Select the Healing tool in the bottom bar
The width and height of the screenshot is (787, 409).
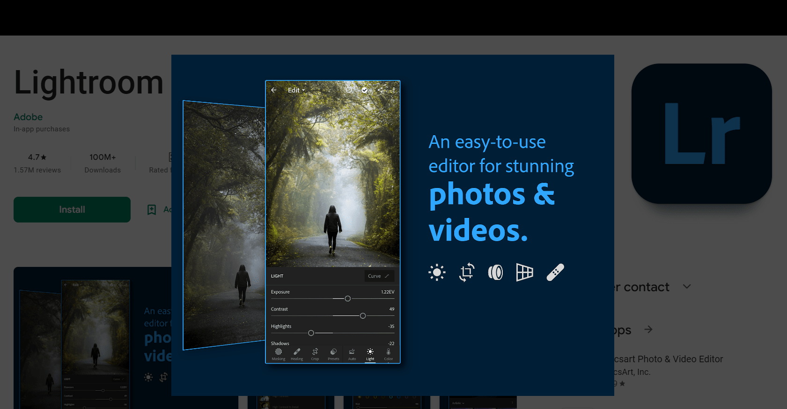(x=297, y=354)
